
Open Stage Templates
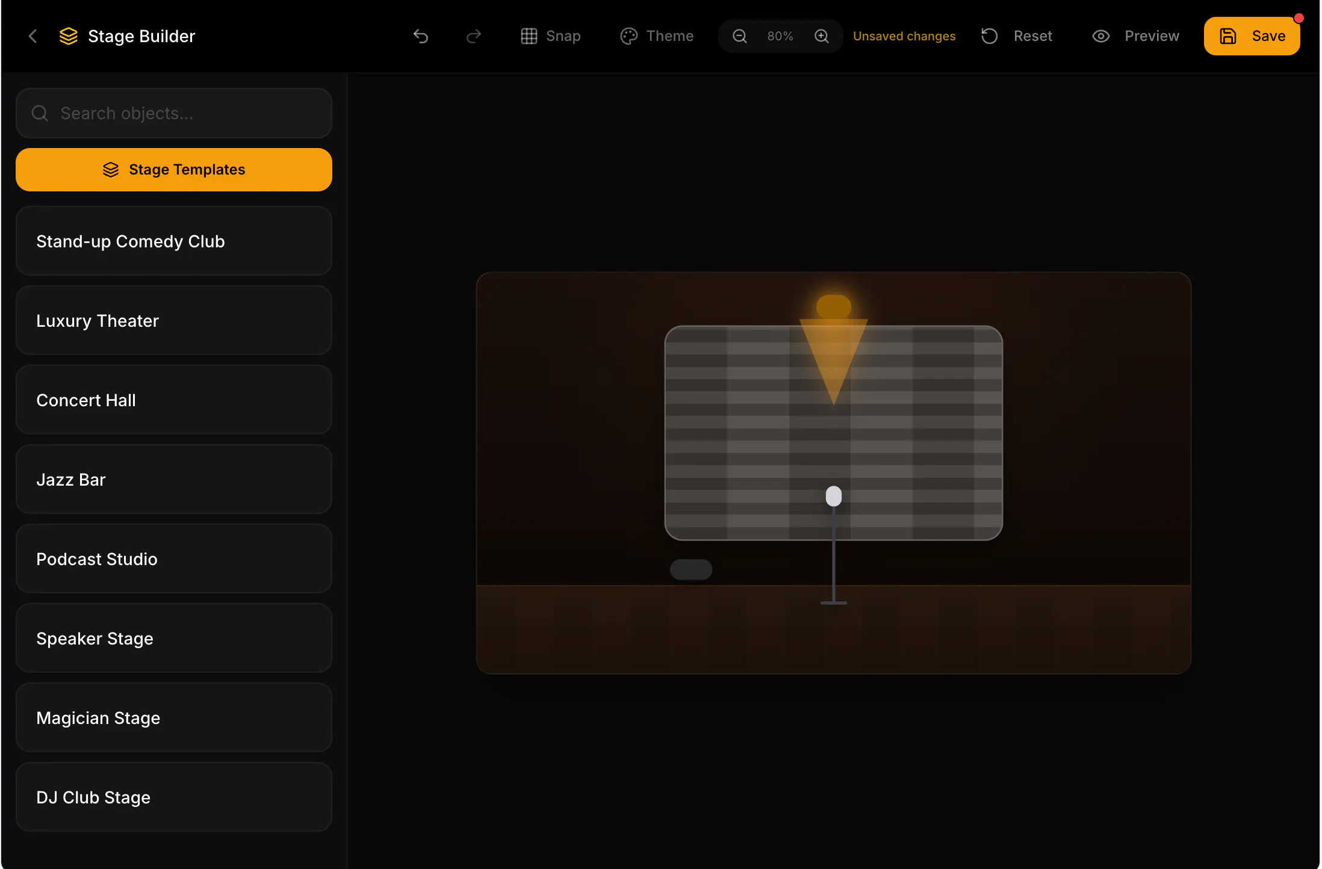[x=174, y=170]
